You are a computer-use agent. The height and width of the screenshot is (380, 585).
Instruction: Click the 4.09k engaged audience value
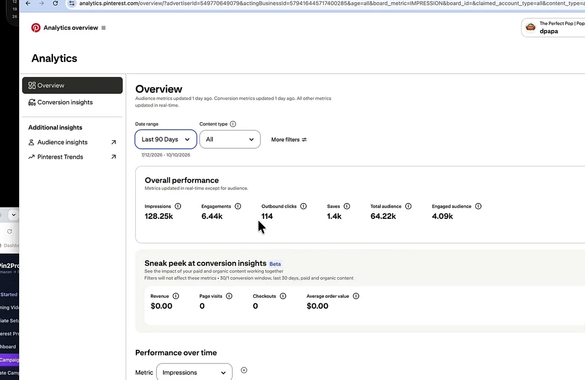pos(442,216)
